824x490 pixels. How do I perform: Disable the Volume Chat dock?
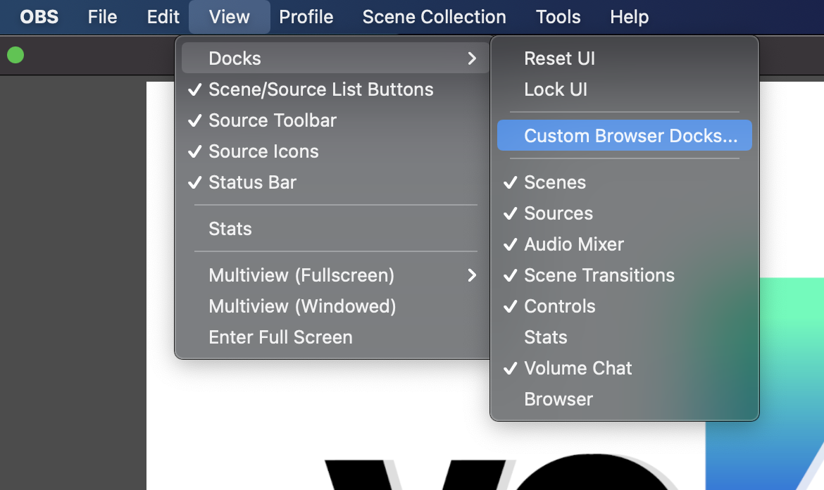tap(578, 368)
